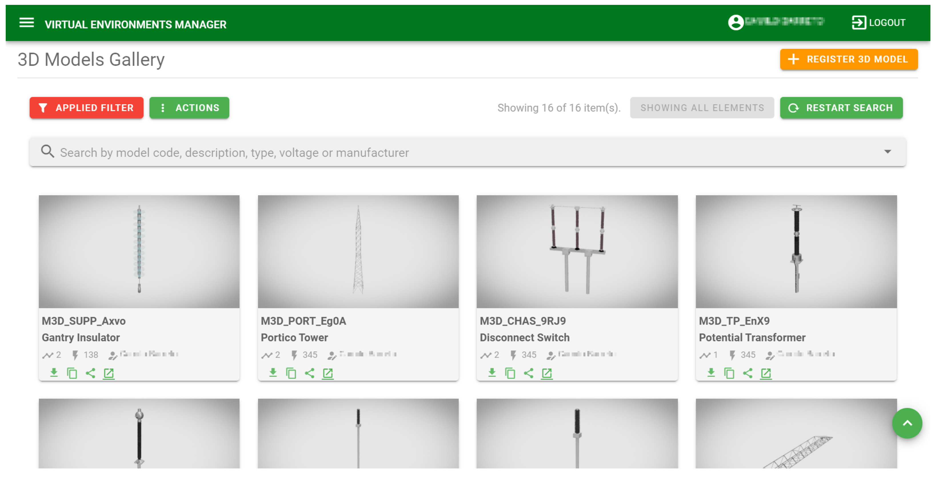Screen dimensions: 935x477
Task: Share the Gantry Insulator model
Action: click(x=90, y=373)
